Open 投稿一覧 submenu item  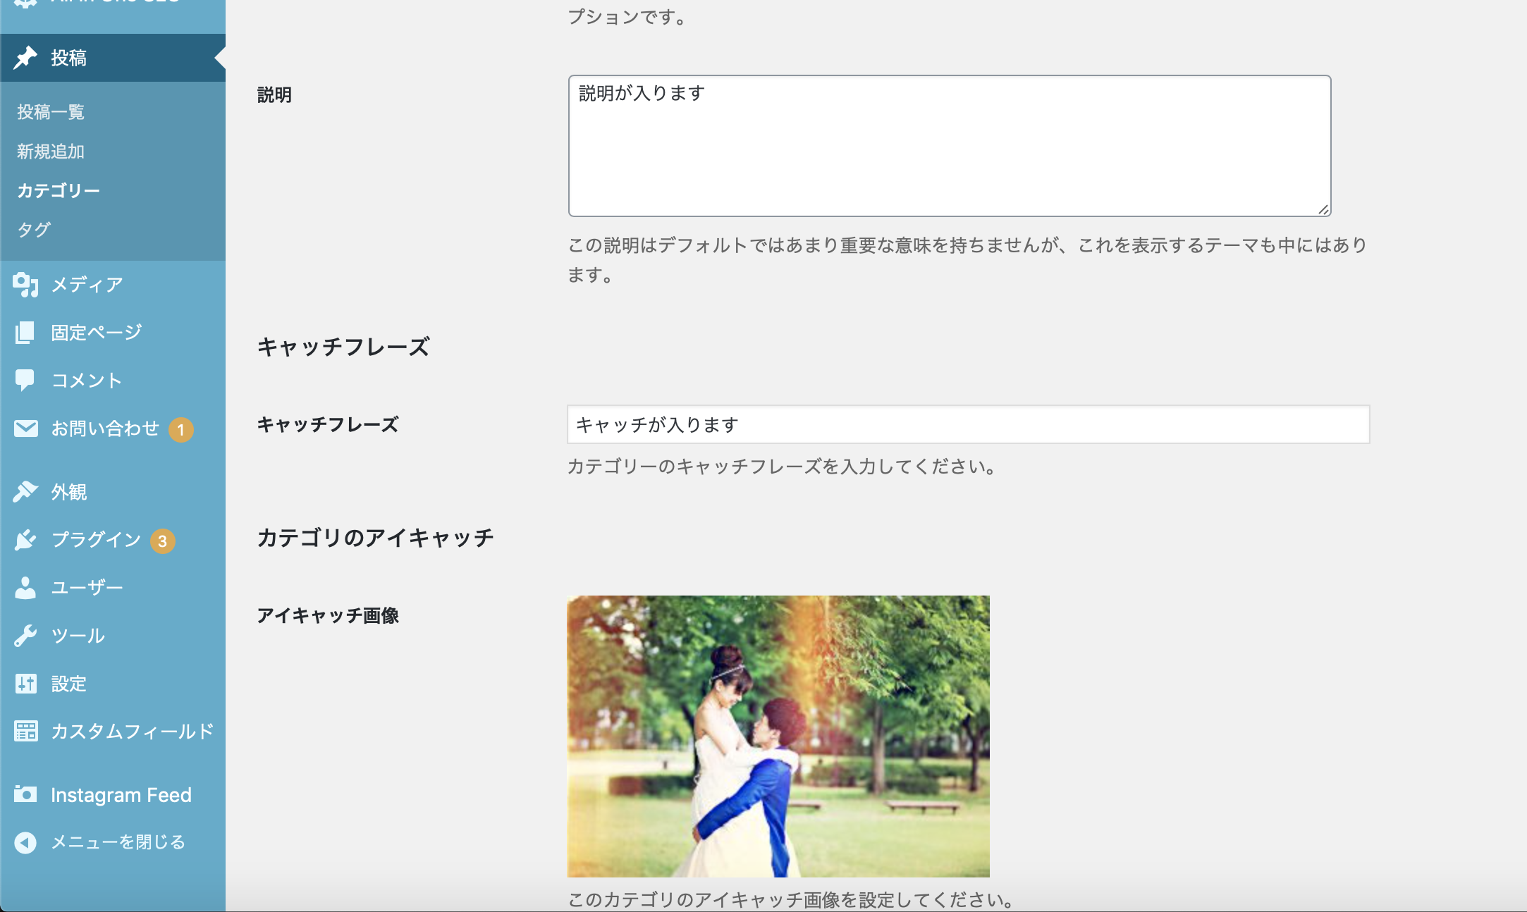[x=51, y=112]
